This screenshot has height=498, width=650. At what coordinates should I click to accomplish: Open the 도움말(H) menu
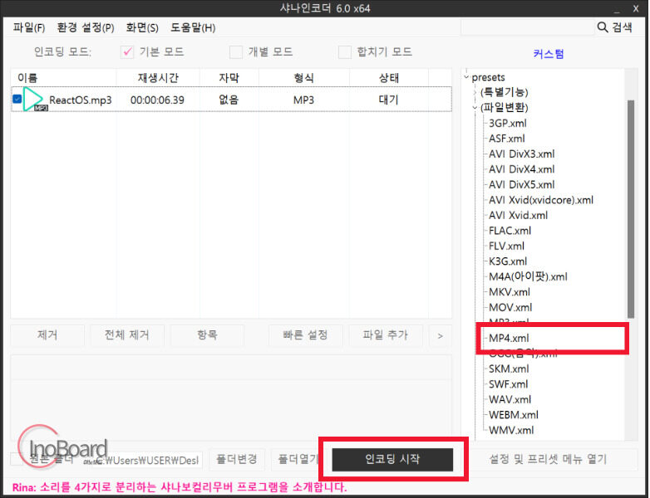[193, 27]
